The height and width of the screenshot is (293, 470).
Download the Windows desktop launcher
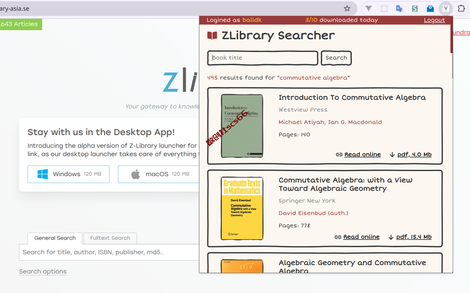[x=68, y=174]
